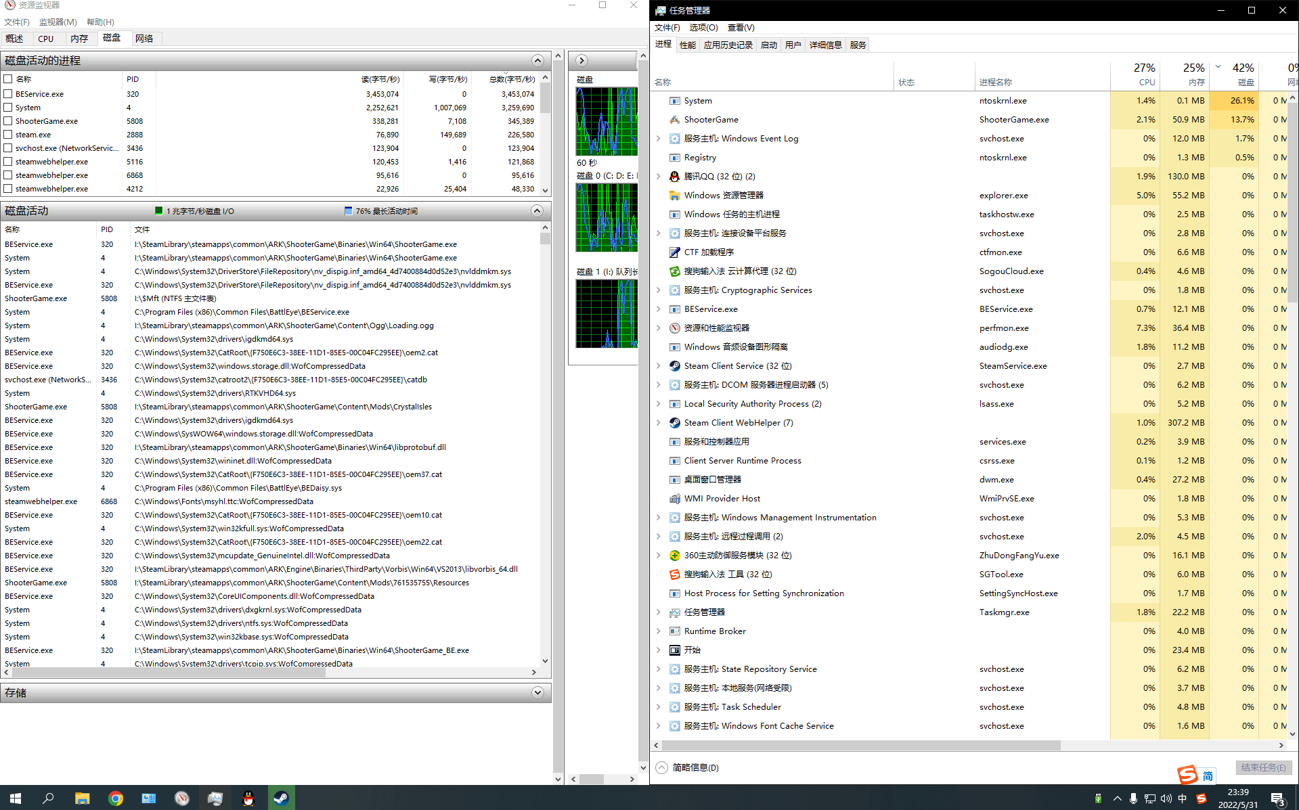Open the 性能 tab in Task Manager

[688, 45]
